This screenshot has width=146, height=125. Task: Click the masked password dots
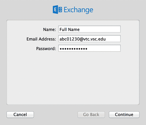click(74, 49)
